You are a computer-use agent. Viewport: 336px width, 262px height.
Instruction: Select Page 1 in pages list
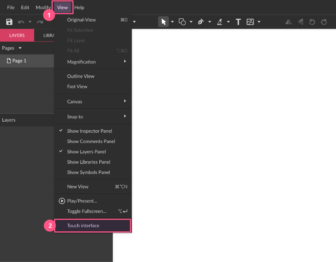click(x=19, y=61)
